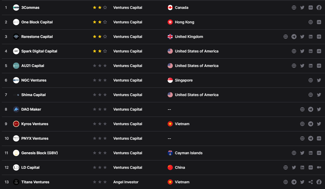Open DAO Maker's Telegram icon

coord(310,109)
